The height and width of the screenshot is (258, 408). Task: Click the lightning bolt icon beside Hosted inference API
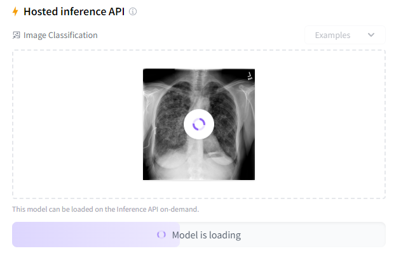tap(16, 11)
